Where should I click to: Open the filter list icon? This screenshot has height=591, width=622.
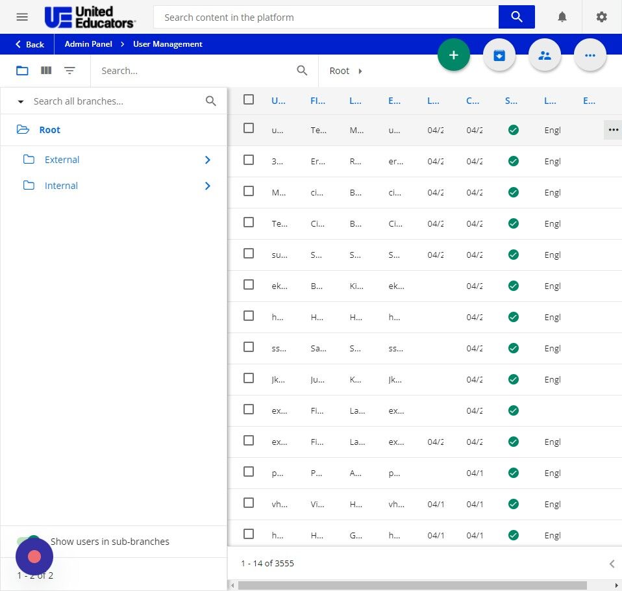click(69, 71)
